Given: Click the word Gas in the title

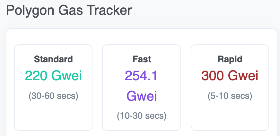Looking at the screenshot, I should [x=71, y=10].
